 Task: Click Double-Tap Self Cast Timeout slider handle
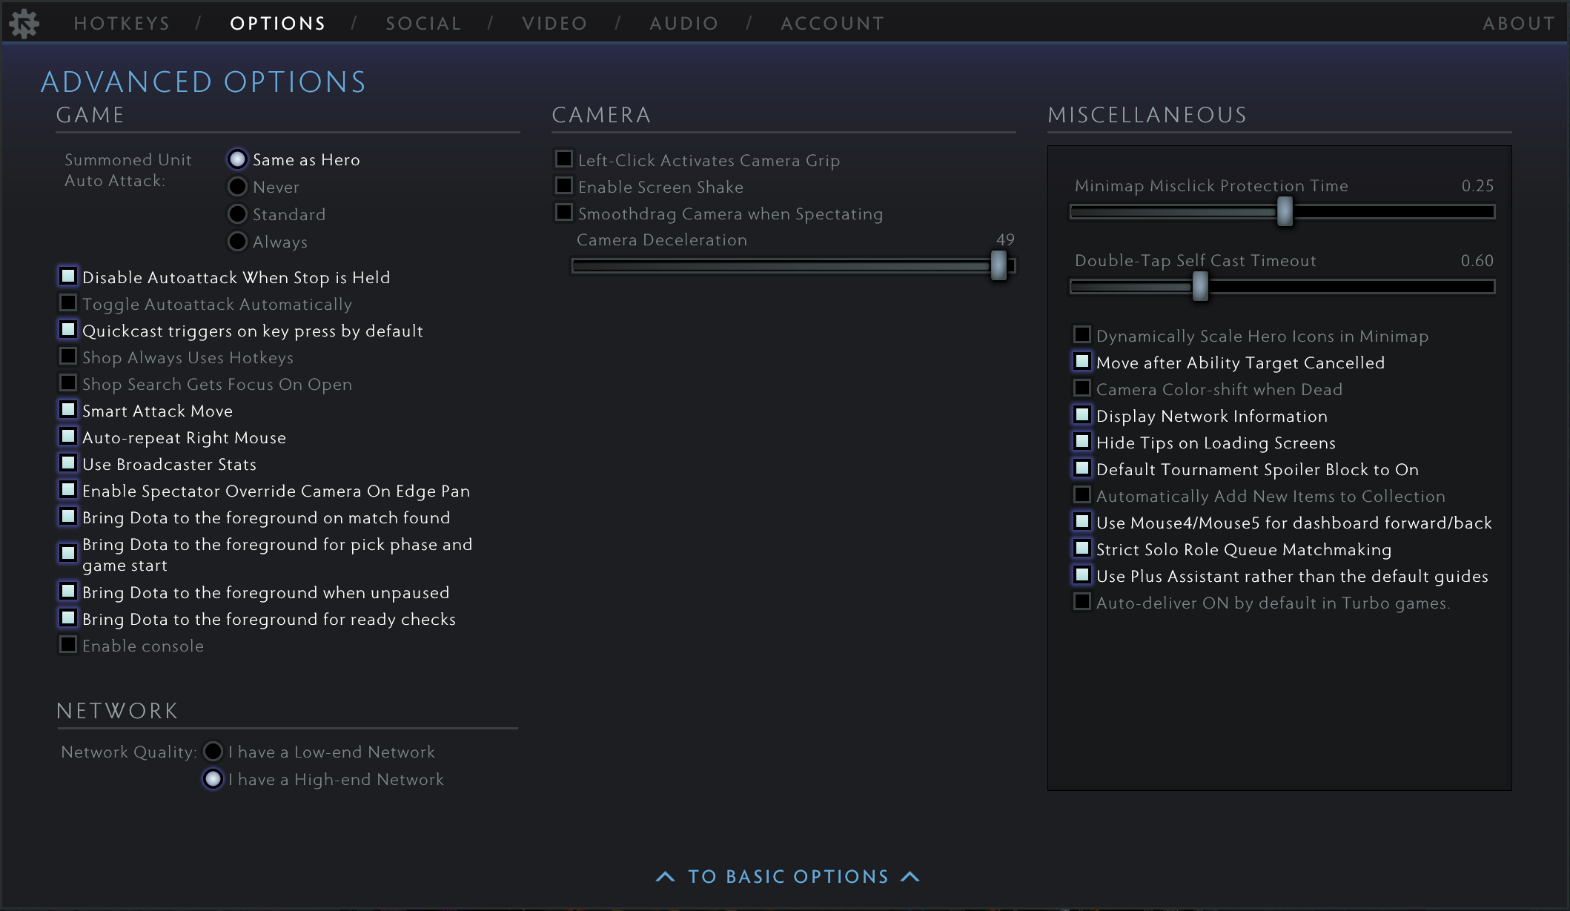pos(1200,286)
